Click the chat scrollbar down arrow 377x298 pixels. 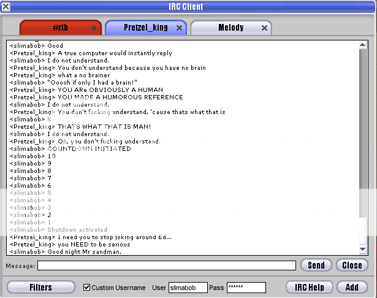363,250
